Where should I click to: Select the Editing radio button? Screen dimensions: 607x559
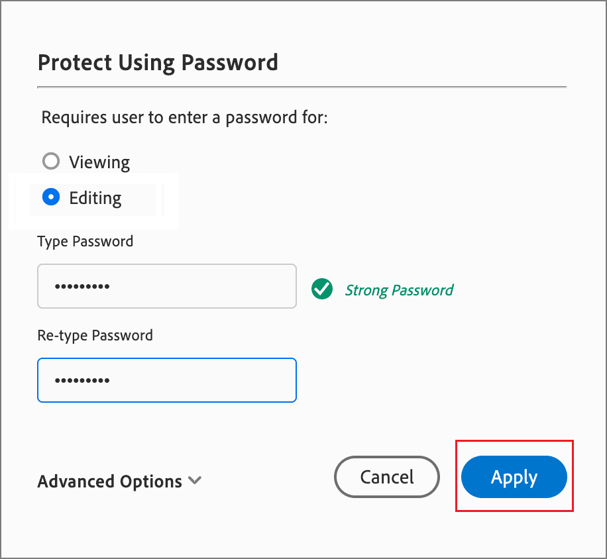(50, 197)
